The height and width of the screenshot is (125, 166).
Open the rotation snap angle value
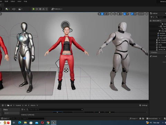pyautogui.click(x=127, y=14)
